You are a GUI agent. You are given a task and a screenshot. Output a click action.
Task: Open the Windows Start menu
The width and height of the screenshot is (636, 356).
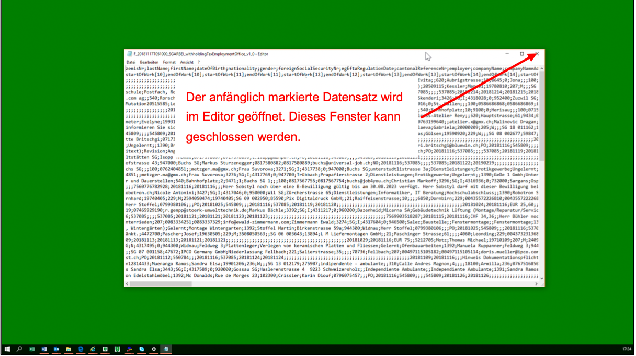tap(8, 349)
